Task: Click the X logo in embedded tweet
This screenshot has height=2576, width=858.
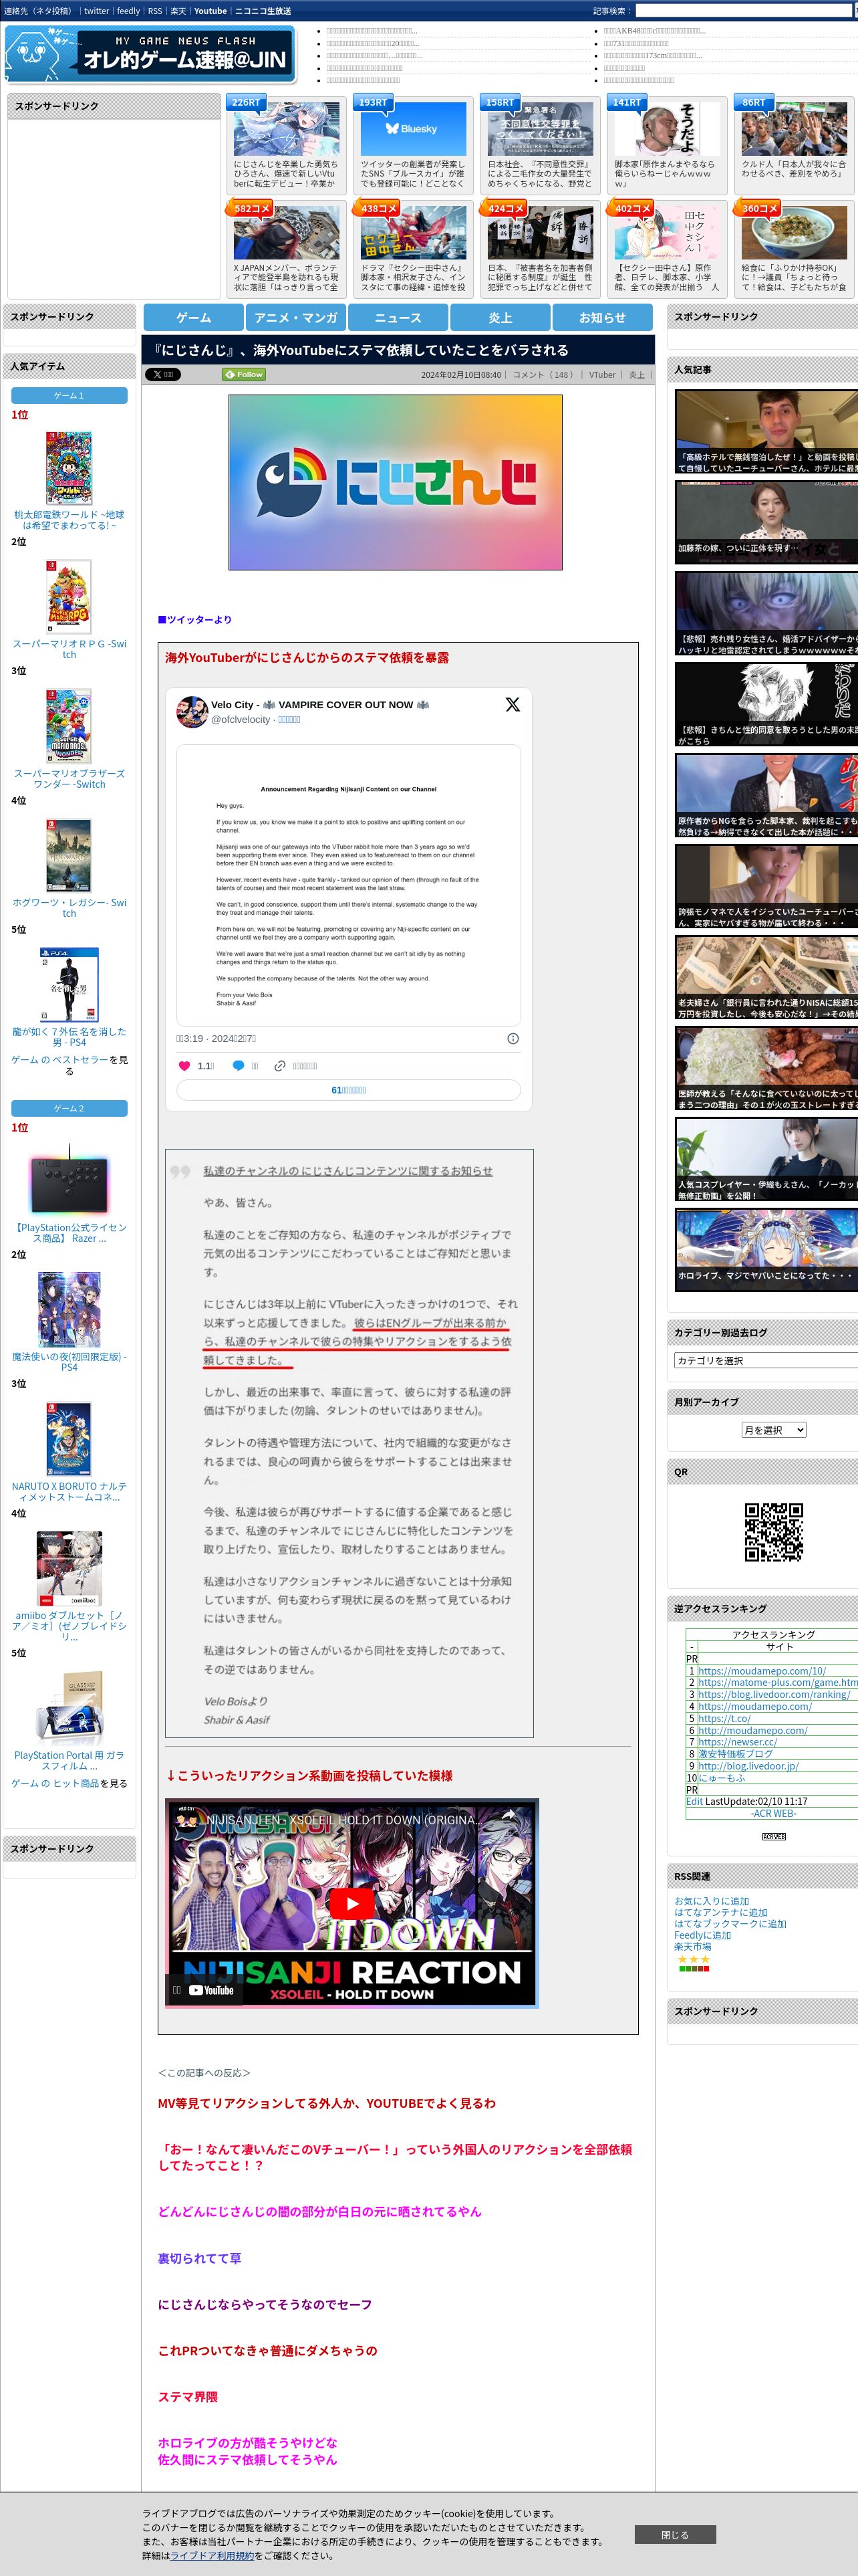Action: pos(513,704)
